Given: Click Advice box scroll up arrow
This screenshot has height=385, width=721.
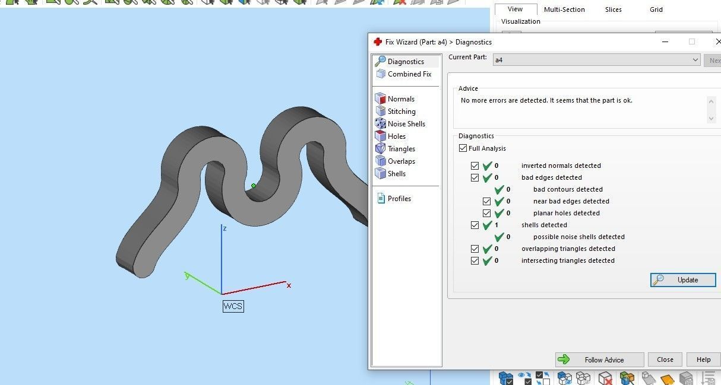Looking at the screenshot, I should click(711, 101).
